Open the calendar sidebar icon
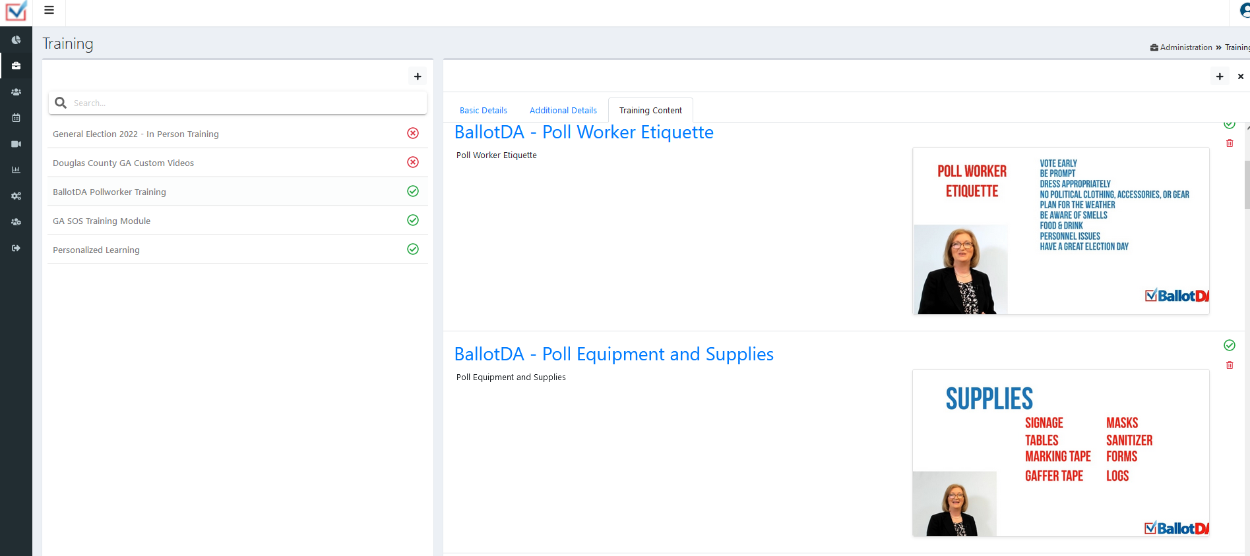 [16, 118]
